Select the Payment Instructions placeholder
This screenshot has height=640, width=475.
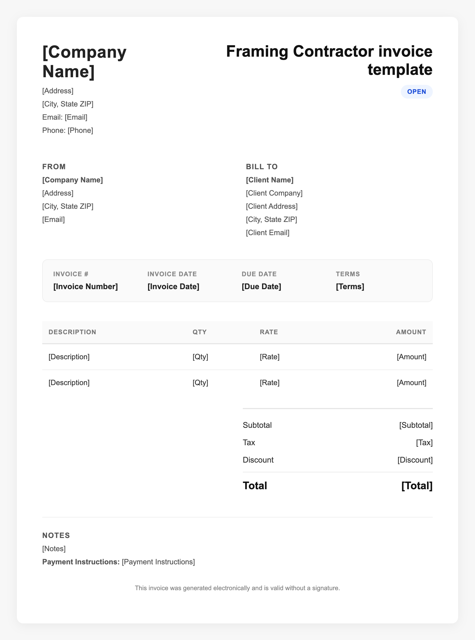(158, 562)
